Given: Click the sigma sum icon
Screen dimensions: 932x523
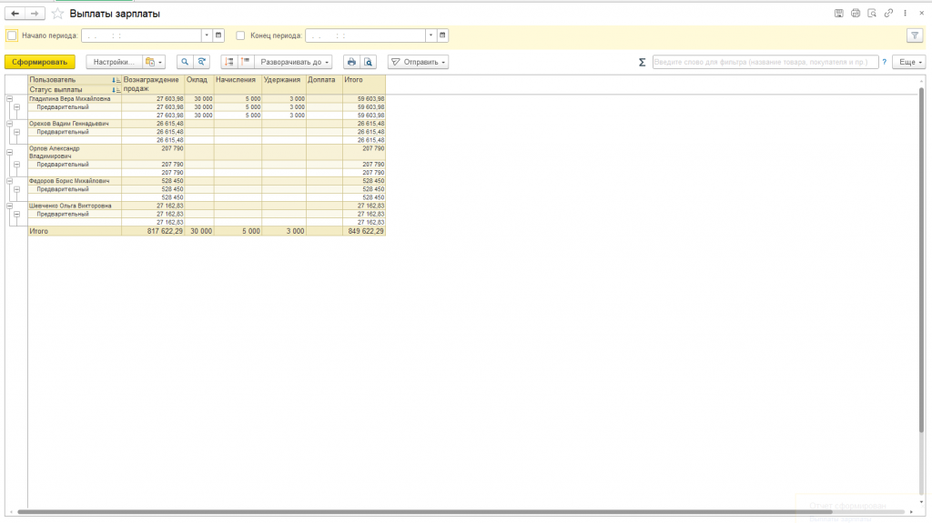Looking at the screenshot, I should [x=642, y=62].
